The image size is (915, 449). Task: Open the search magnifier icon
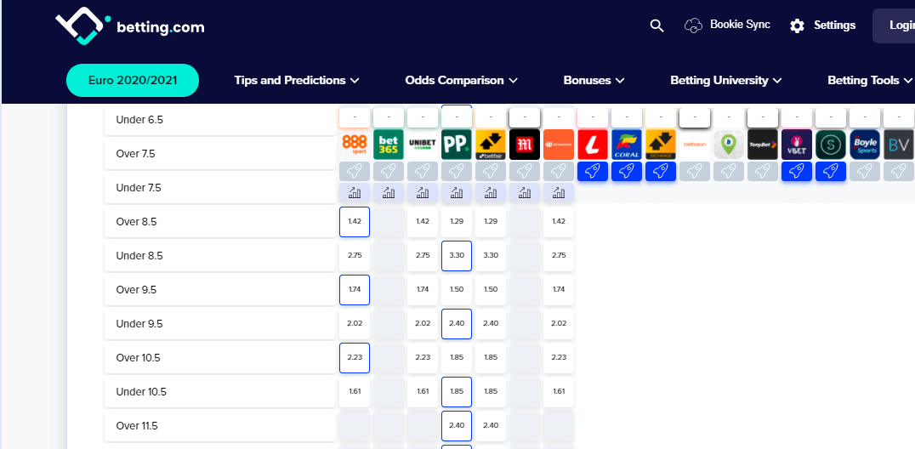657,26
